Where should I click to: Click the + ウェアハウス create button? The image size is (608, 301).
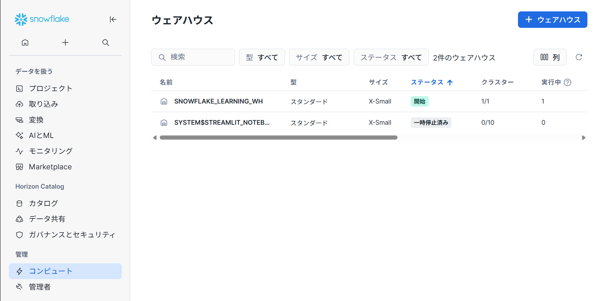(x=553, y=20)
